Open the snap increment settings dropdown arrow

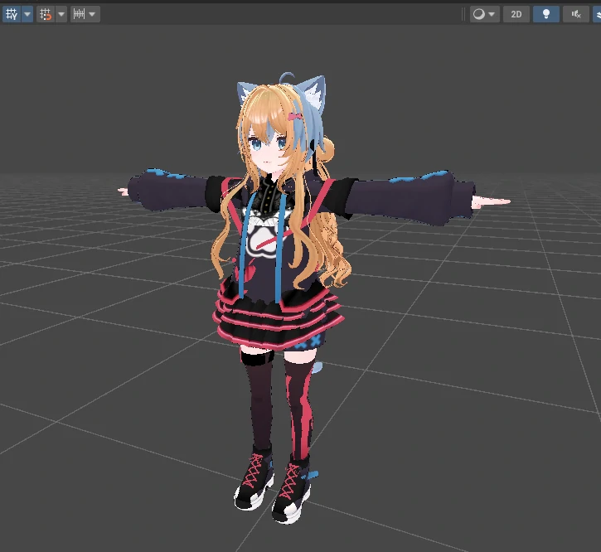pos(93,14)
